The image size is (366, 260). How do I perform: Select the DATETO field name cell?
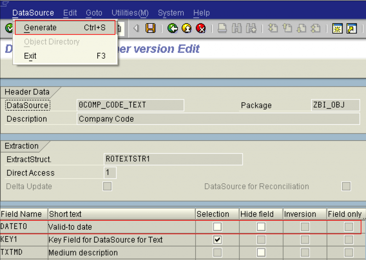click(24, 227)
